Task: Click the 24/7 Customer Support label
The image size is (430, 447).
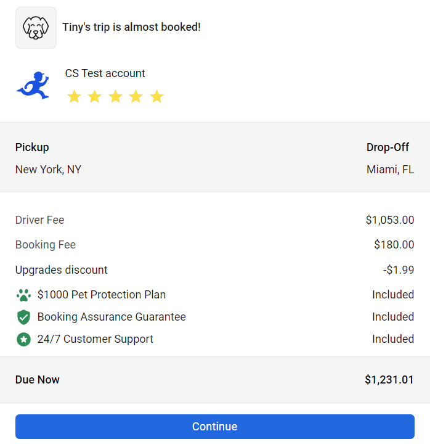Action: click(x=95, y=339)
